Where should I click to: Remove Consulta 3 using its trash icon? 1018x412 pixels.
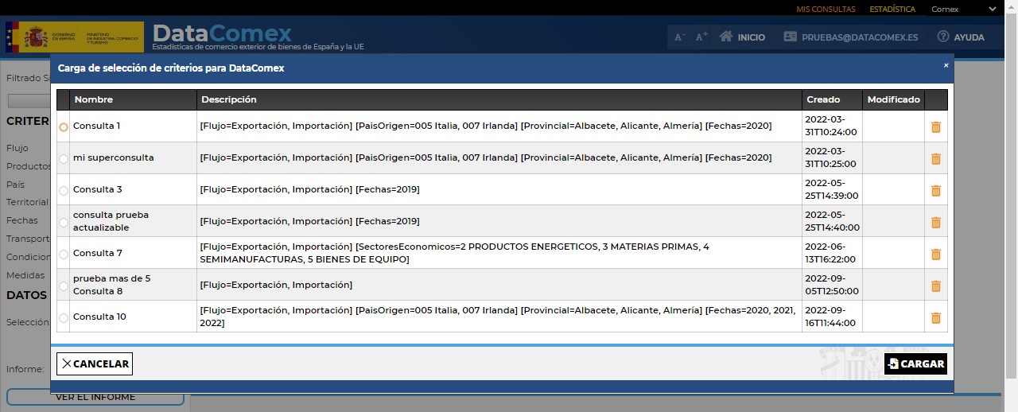tap(935, 191)
